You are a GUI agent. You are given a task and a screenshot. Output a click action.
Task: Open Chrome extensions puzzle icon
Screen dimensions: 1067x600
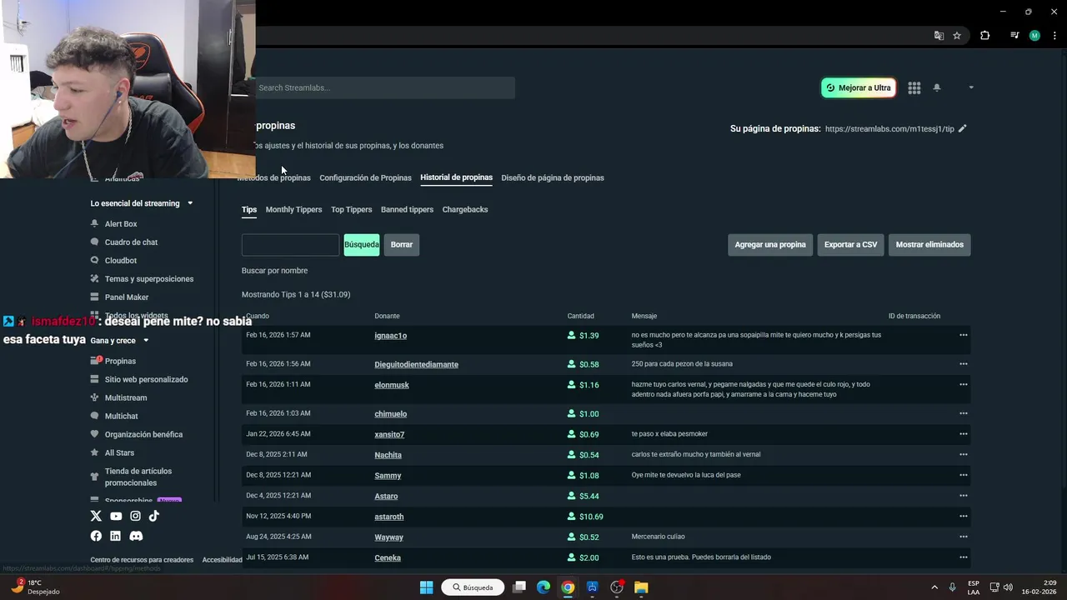[984, 36]
